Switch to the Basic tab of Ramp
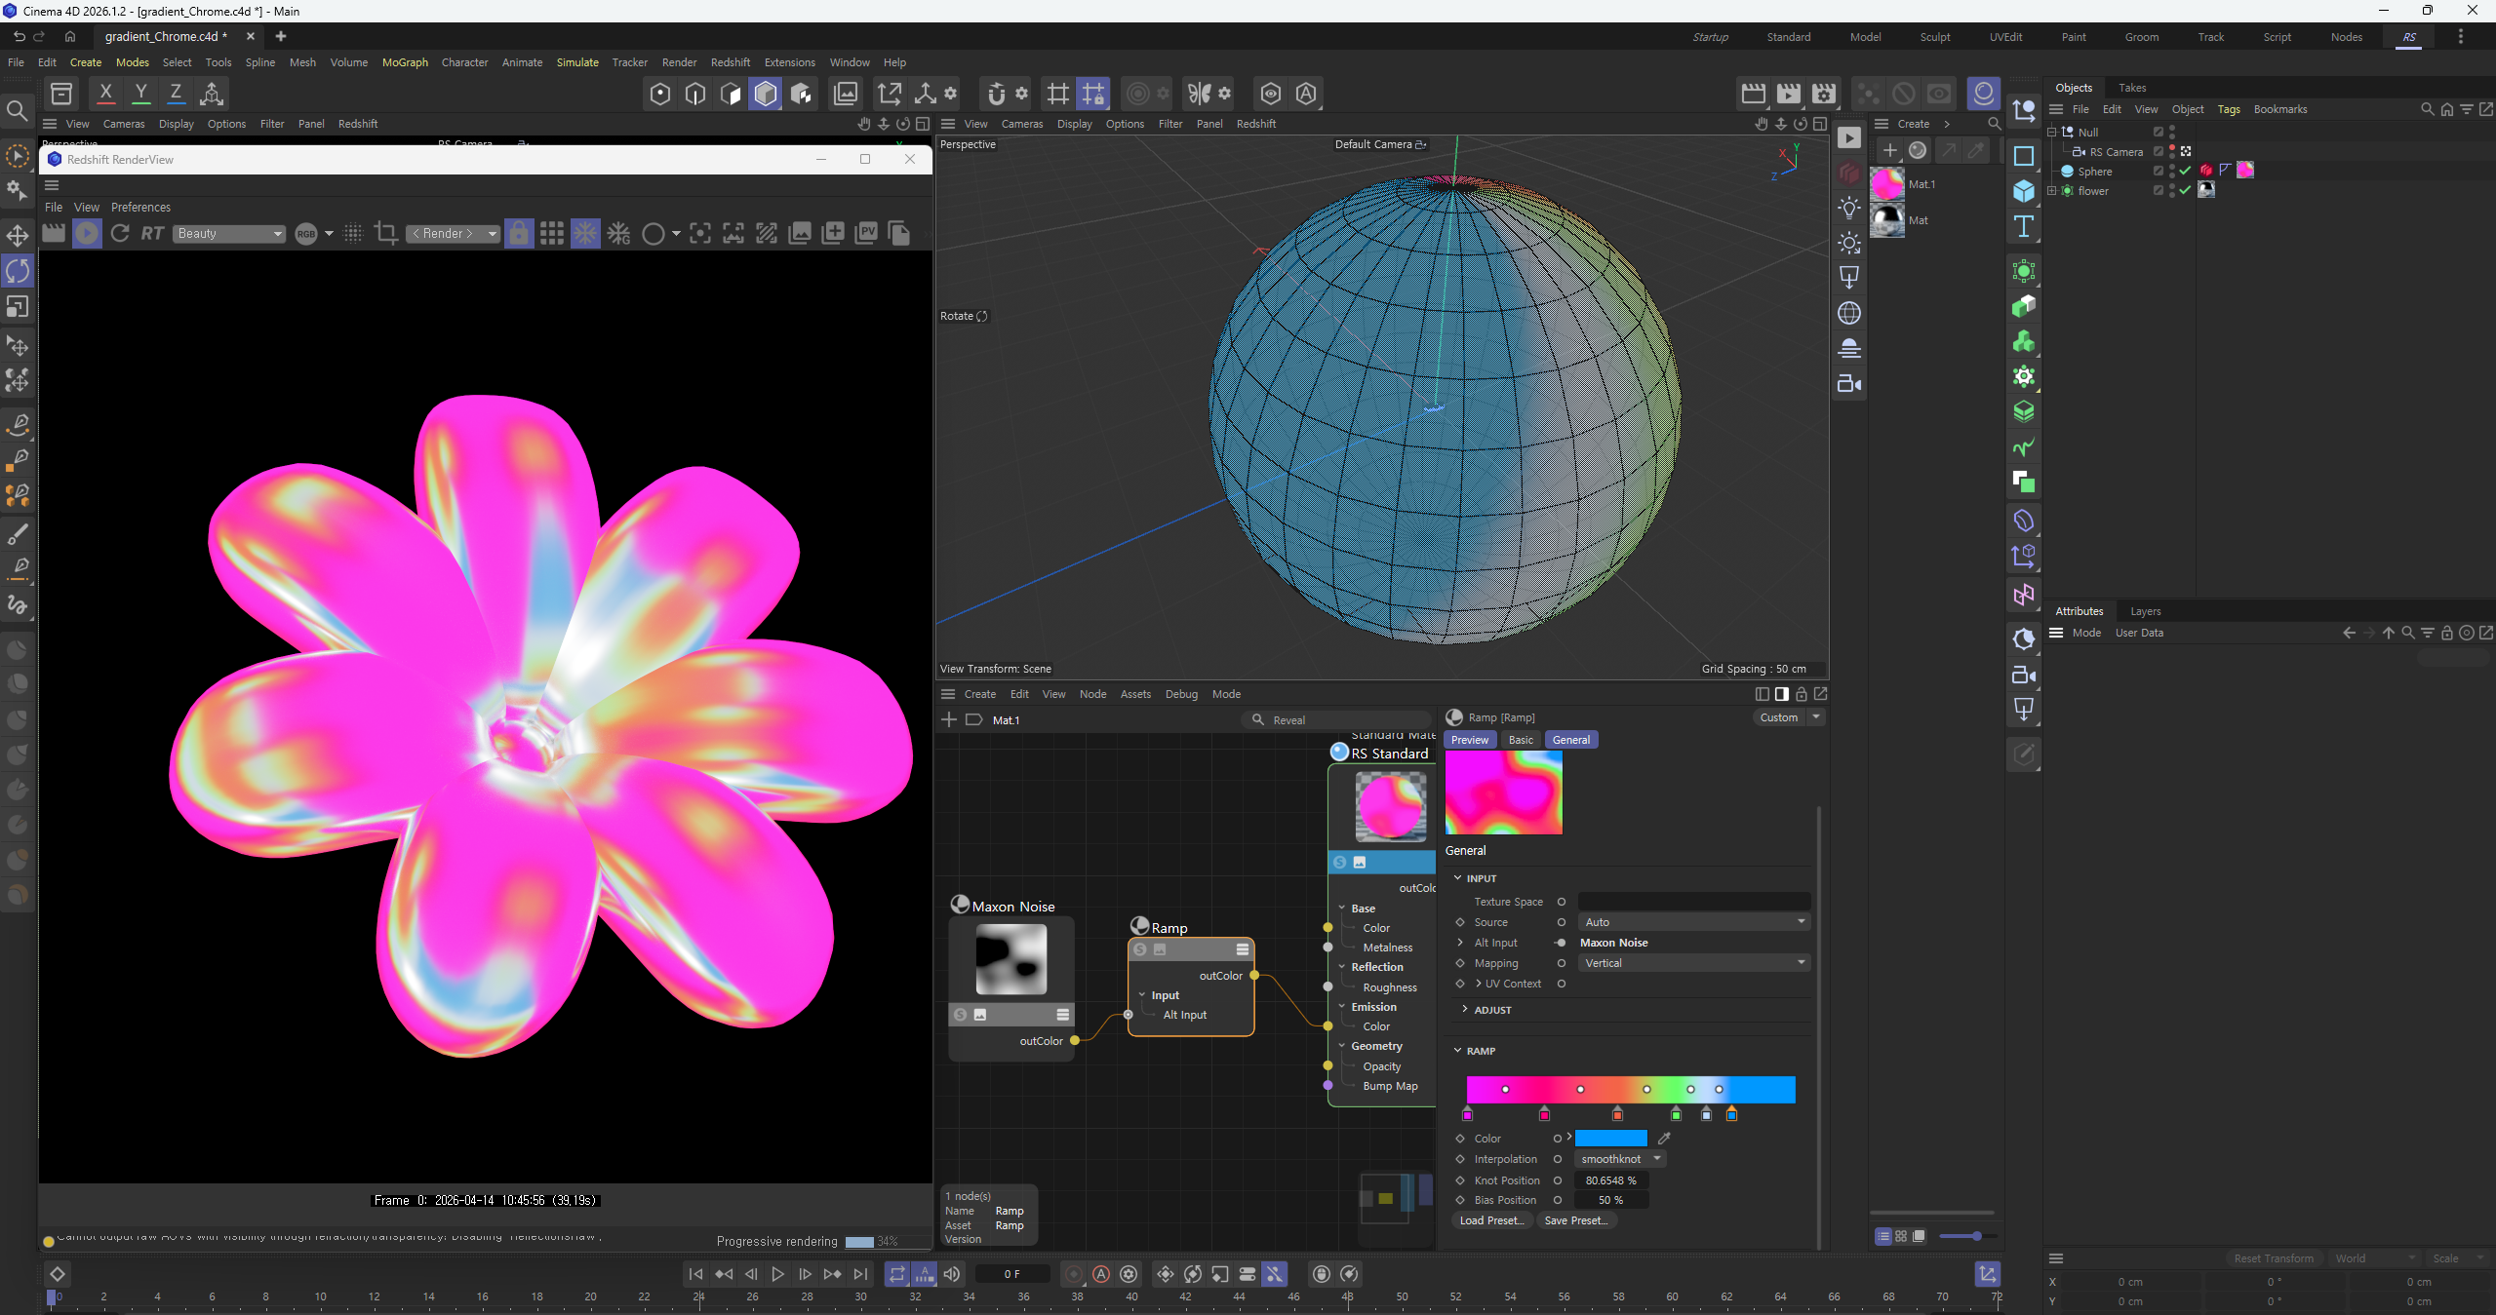2496x1315 pixels. (x=1520, y=740)
